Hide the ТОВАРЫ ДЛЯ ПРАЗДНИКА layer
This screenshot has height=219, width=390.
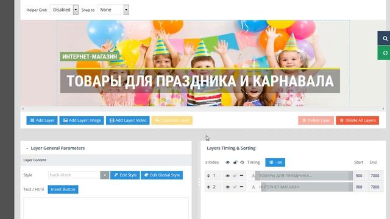click(x=227, y=176)
